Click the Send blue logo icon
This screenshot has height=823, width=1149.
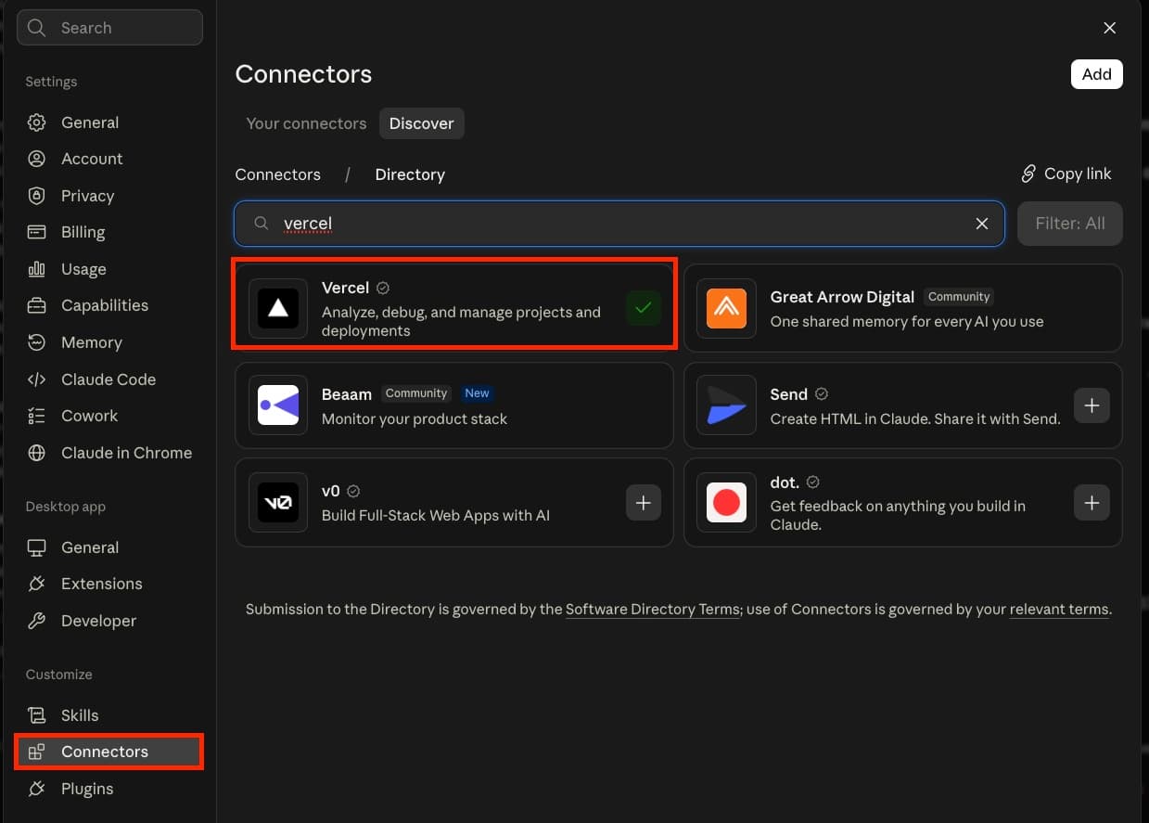click(726, 405)
